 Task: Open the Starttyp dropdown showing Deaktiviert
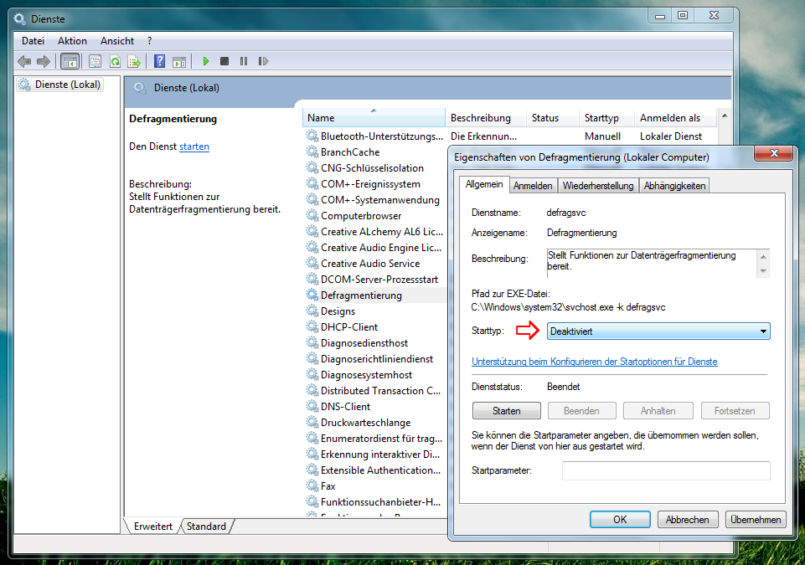tap(658, 331)
